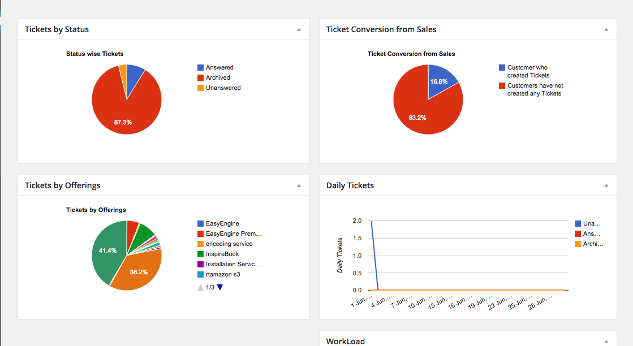Collapse the Tickets by Status panel
The width and height of the screenshot is (633, 346).
(299, 29)
